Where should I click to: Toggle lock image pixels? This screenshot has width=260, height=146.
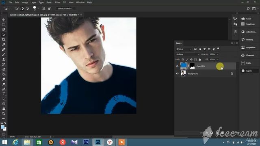(187, 60)
